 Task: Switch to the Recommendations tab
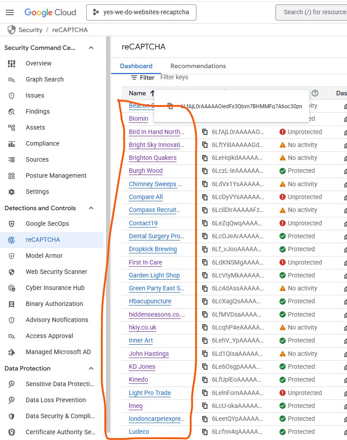[198, 66]
